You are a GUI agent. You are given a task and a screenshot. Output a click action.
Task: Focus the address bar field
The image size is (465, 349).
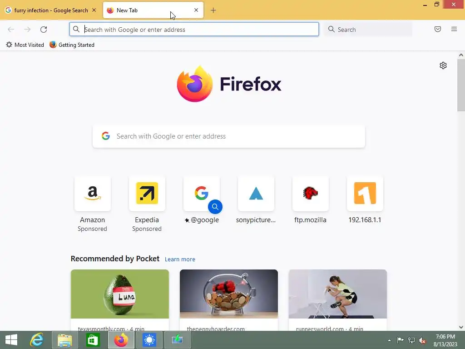click(x=194, y=30)
